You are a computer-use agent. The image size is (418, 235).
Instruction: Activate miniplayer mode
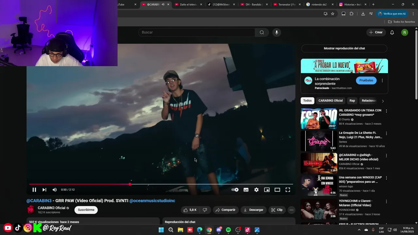pos(267,190)
